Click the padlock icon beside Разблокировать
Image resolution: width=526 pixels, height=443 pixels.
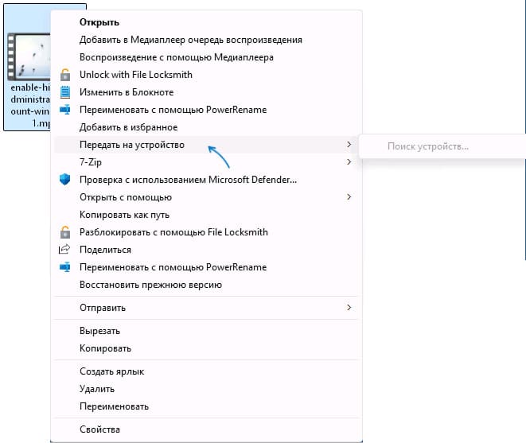click(x=65, y=232)
